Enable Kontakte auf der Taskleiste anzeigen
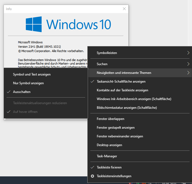The height and width of the screenshot is (184, 192). pyautogui.click(x=140, y=90)
